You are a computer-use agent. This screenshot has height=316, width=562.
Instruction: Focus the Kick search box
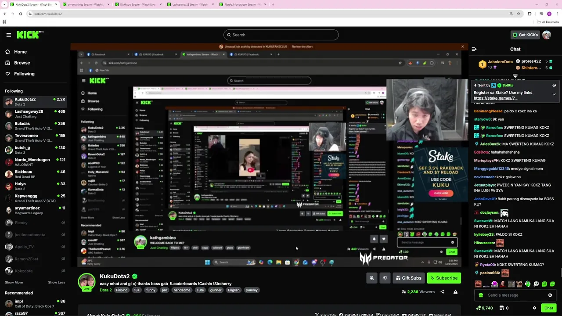pos(281,35)
